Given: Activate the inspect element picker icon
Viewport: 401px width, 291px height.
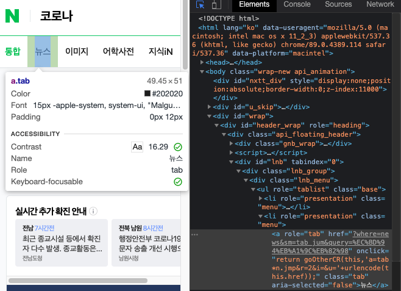Looking at the screenshot, I should coord(200,5).
